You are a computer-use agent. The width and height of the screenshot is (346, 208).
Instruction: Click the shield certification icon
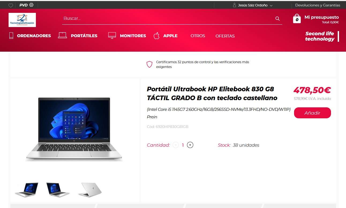point(149,64)
